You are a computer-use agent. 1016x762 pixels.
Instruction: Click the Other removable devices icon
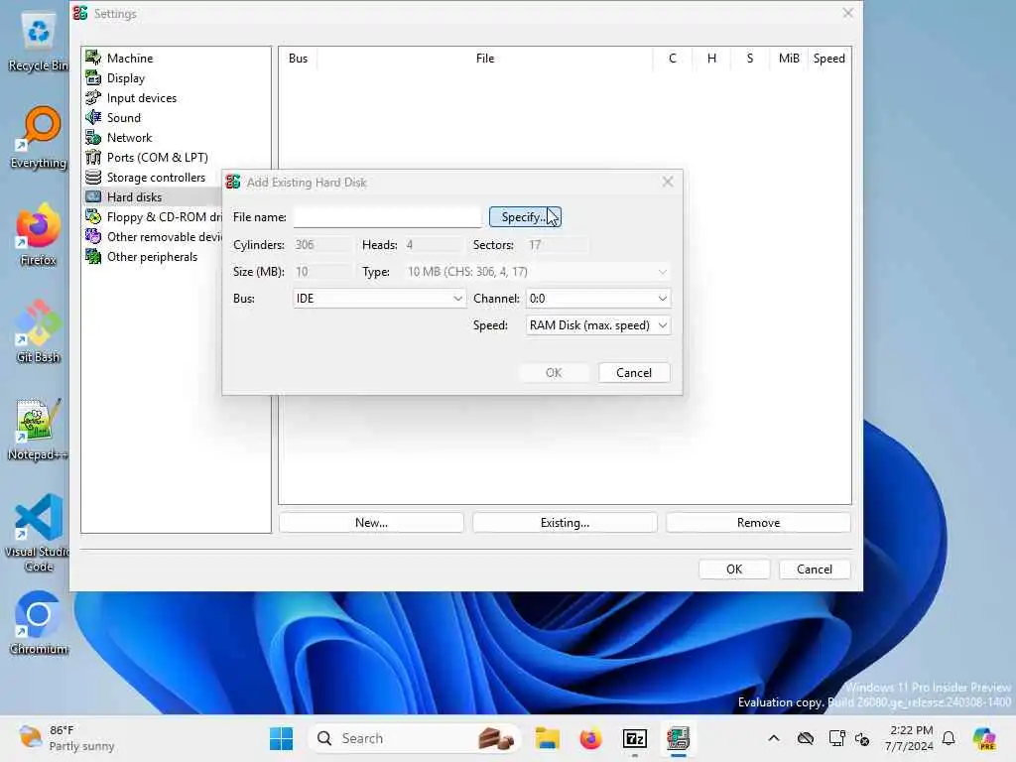click(x=93, y=236)
